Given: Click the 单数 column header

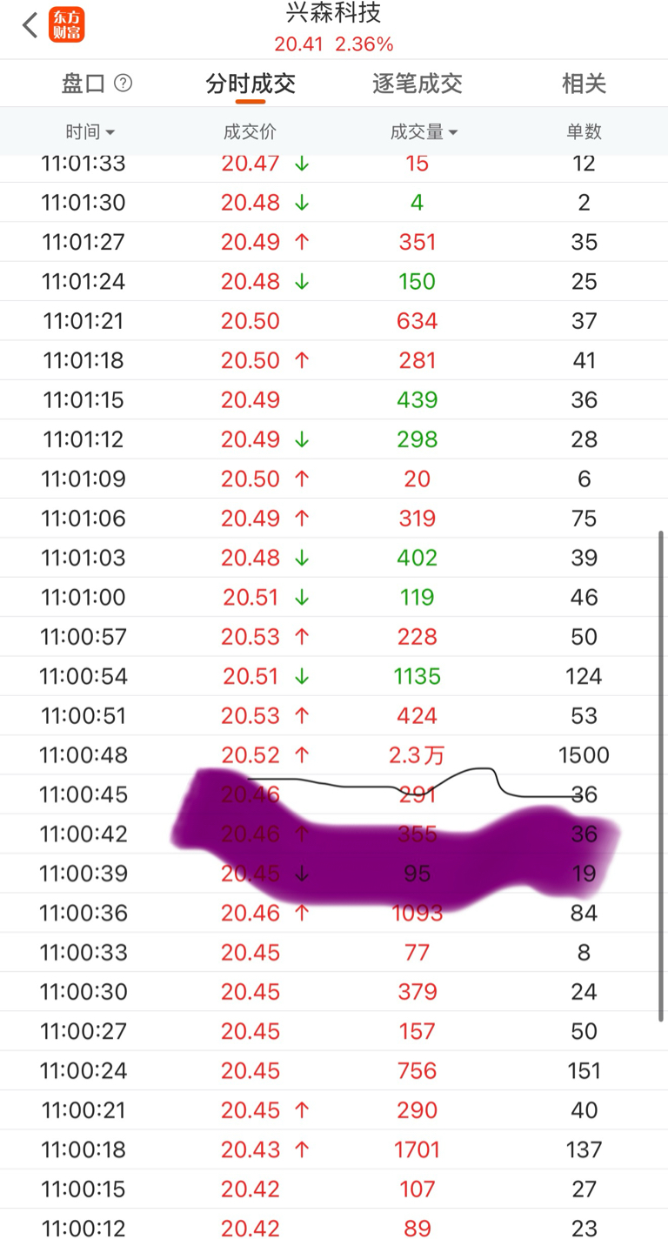Looking at the screenshot, I should [584, 131].
